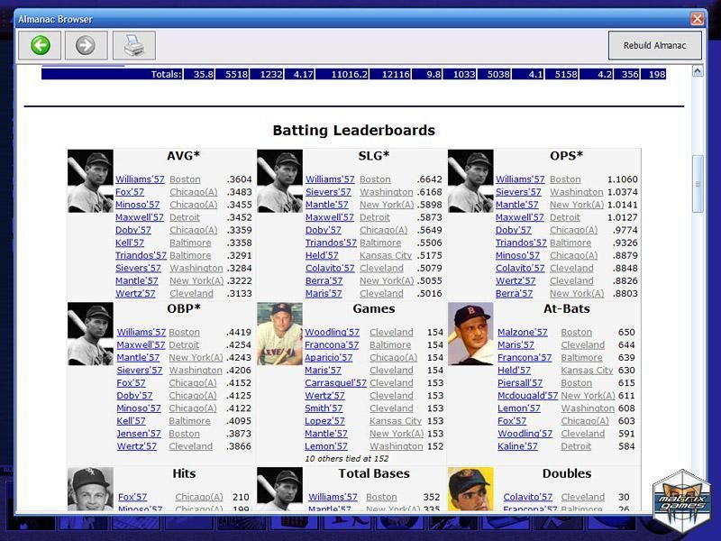The height and width of the screenshot is (541, 721).
Task: Open Colavito'57 link under Doubles
Action: coord(528,497)
